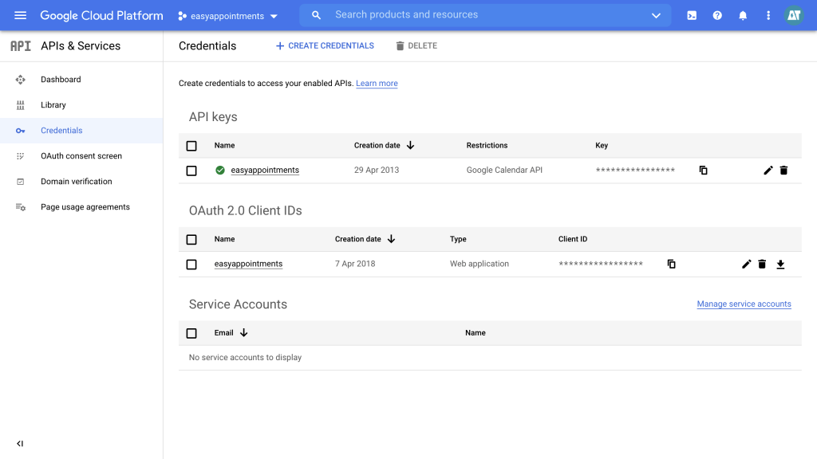Copy the API key value
Image resolution: width=817 pixels, height=459 pixels.
[x=703, y=171]
